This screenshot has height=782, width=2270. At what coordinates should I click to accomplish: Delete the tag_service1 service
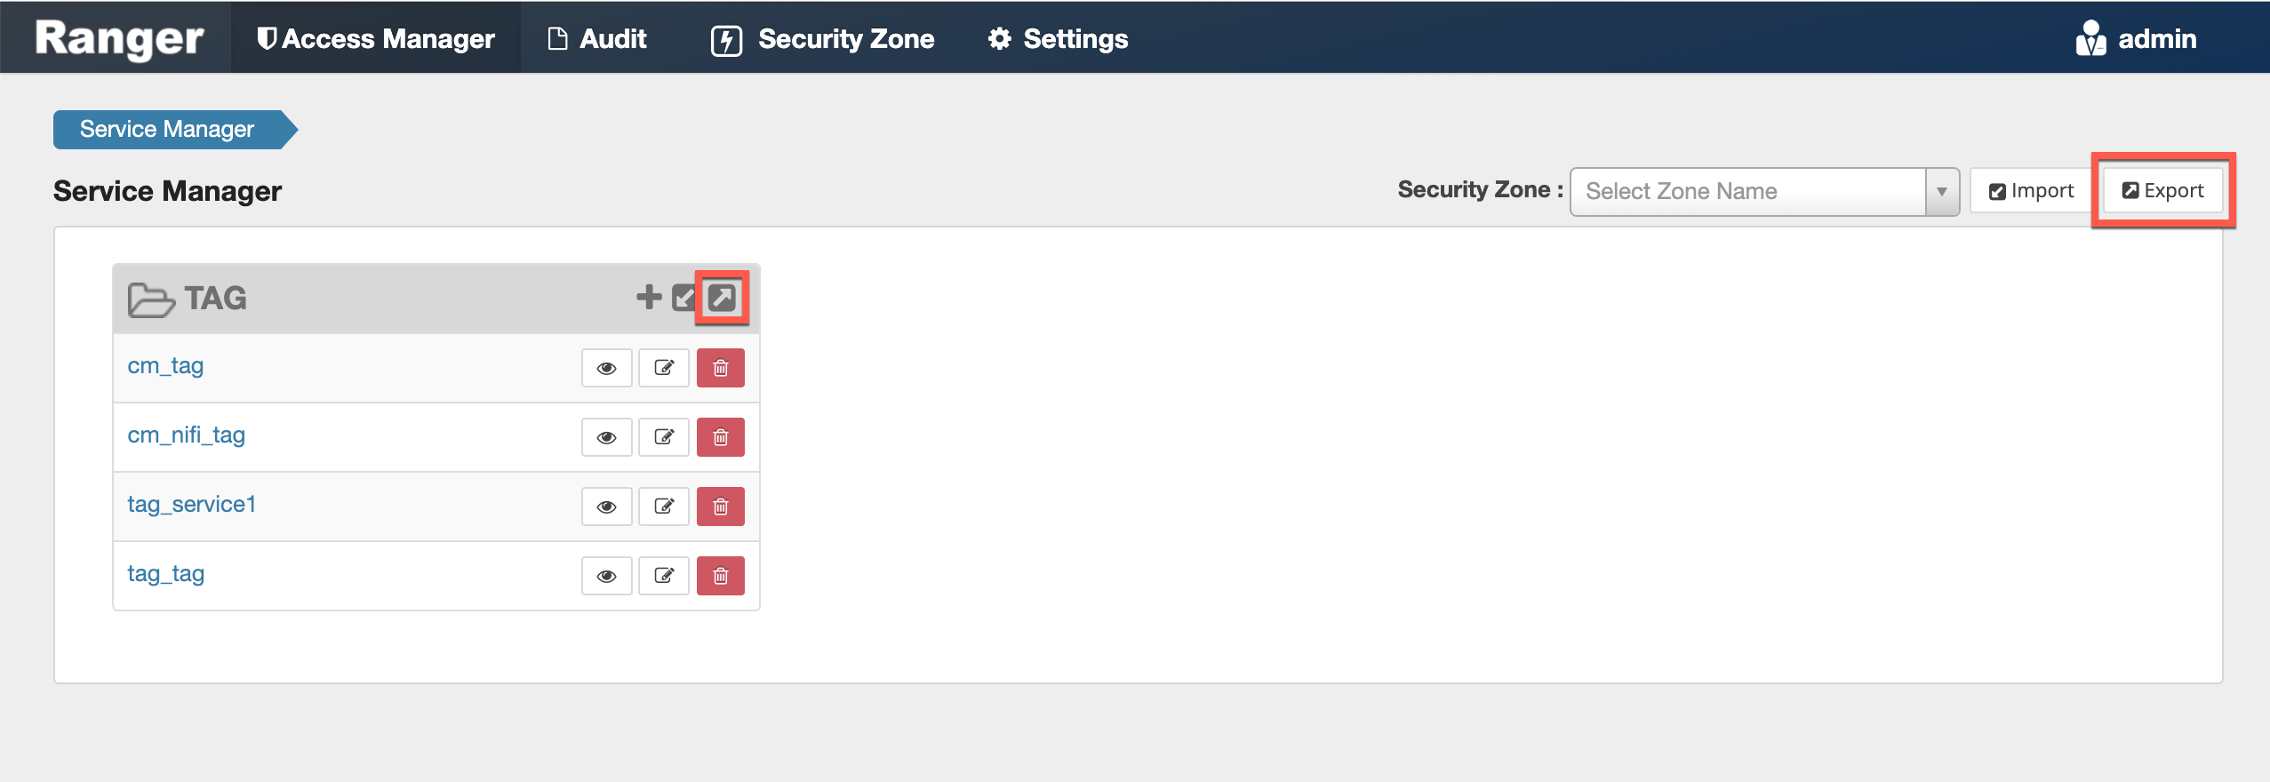[720, 507]
